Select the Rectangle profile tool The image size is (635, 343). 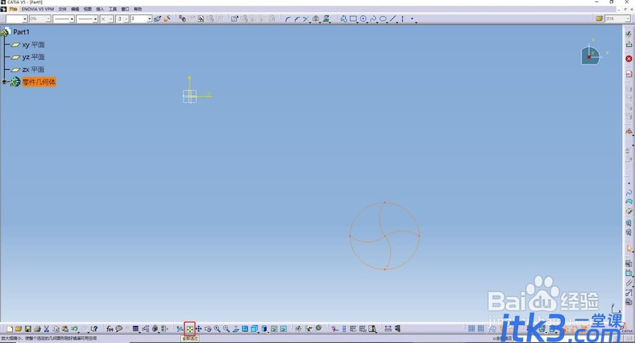click(353, 18)
